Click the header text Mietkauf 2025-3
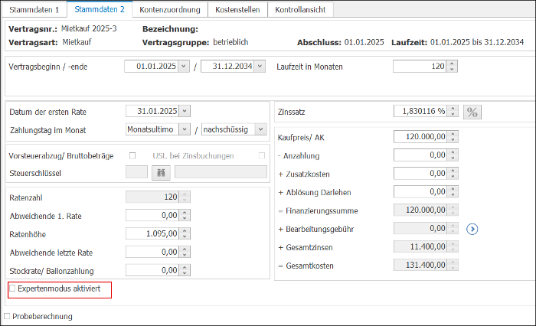The width and height of the screenshot is (536, 326). coord(89,29)
